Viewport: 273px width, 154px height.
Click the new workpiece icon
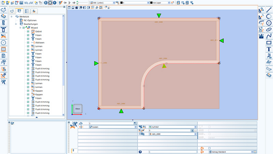(x=3, y=2)
